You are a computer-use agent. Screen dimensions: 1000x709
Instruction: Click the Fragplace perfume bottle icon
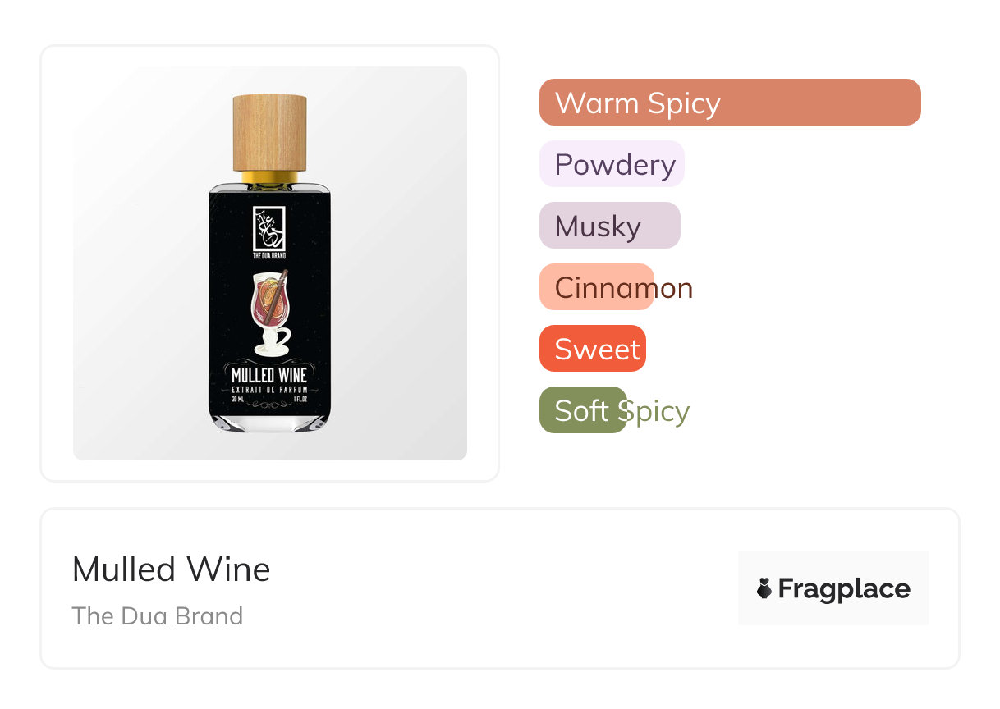click(764, 588)
